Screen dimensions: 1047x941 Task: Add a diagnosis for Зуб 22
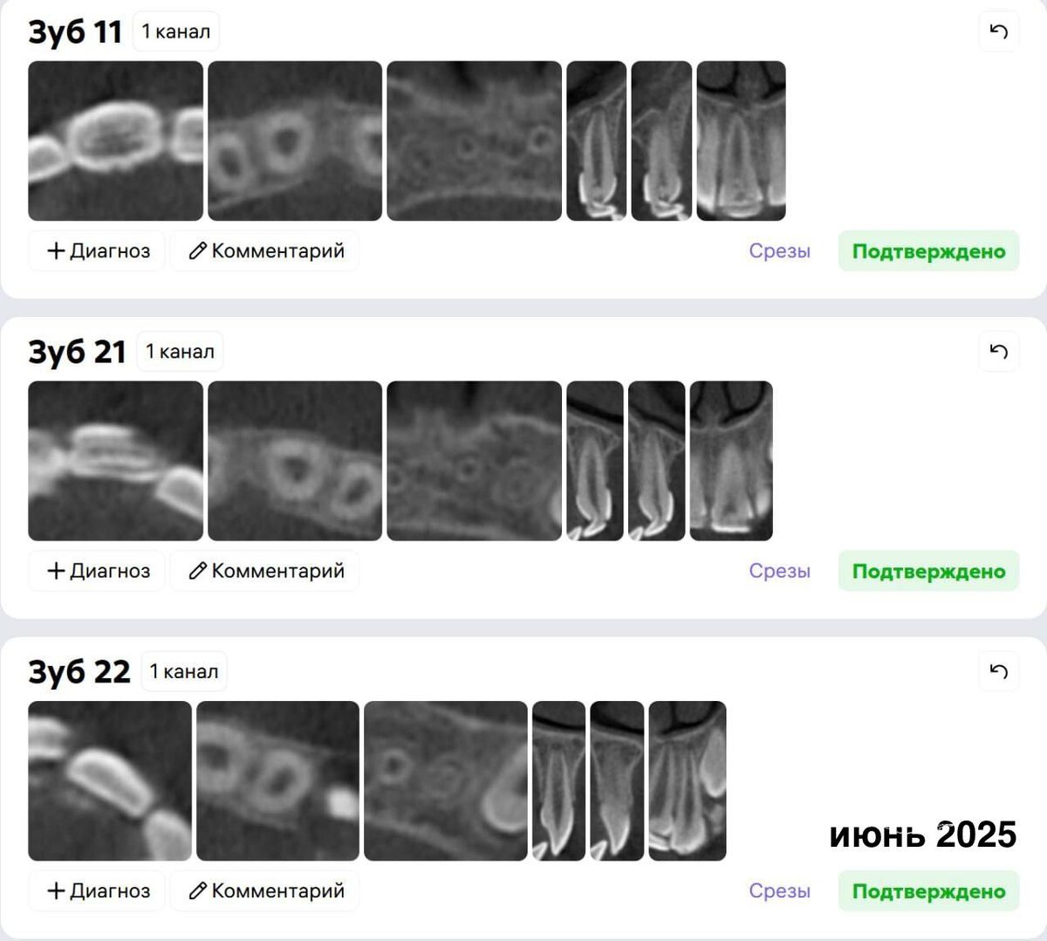click(97, 891)
